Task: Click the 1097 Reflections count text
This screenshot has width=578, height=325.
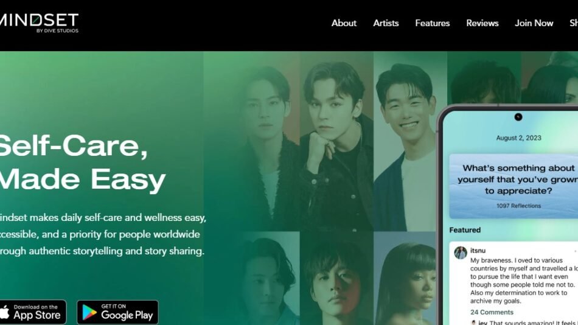Action: pos(518,206)
